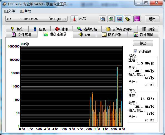Open the 随机存取 tab
Screen dimensions: 165x135
pyautogui.click(x=112, y=35)
